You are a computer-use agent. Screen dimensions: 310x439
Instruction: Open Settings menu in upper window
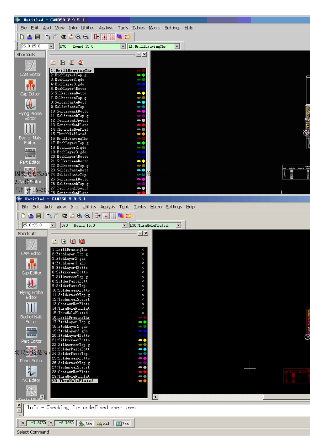[172, 28]
